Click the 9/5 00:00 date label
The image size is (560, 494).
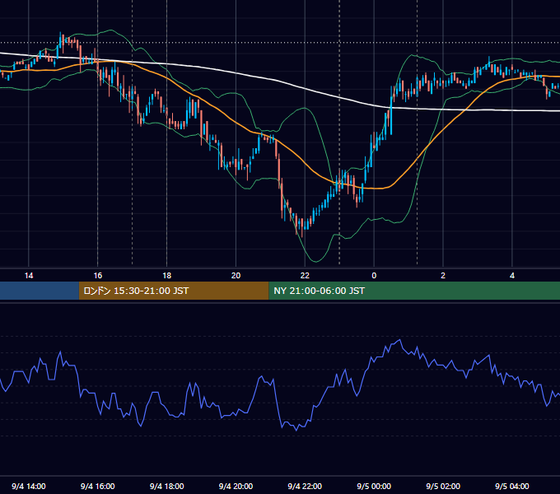[x=374, y=486]
